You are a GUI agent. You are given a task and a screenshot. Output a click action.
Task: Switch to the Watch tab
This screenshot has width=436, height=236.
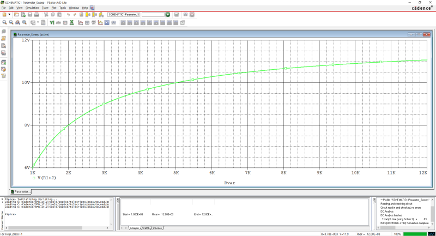[146, 228]
